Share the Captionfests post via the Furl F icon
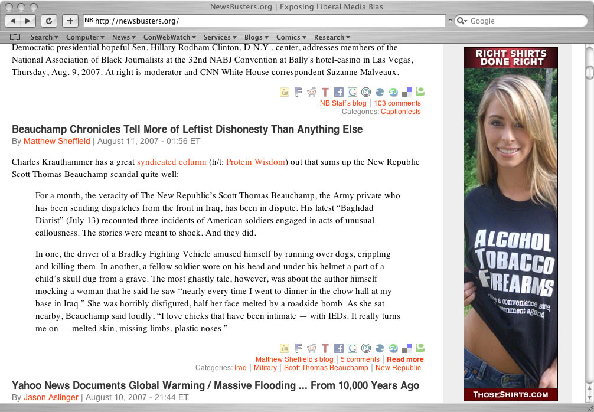Image resolution: width=594 pixels, height=412 pixels. pyautogui.click(x=299, y=92)
